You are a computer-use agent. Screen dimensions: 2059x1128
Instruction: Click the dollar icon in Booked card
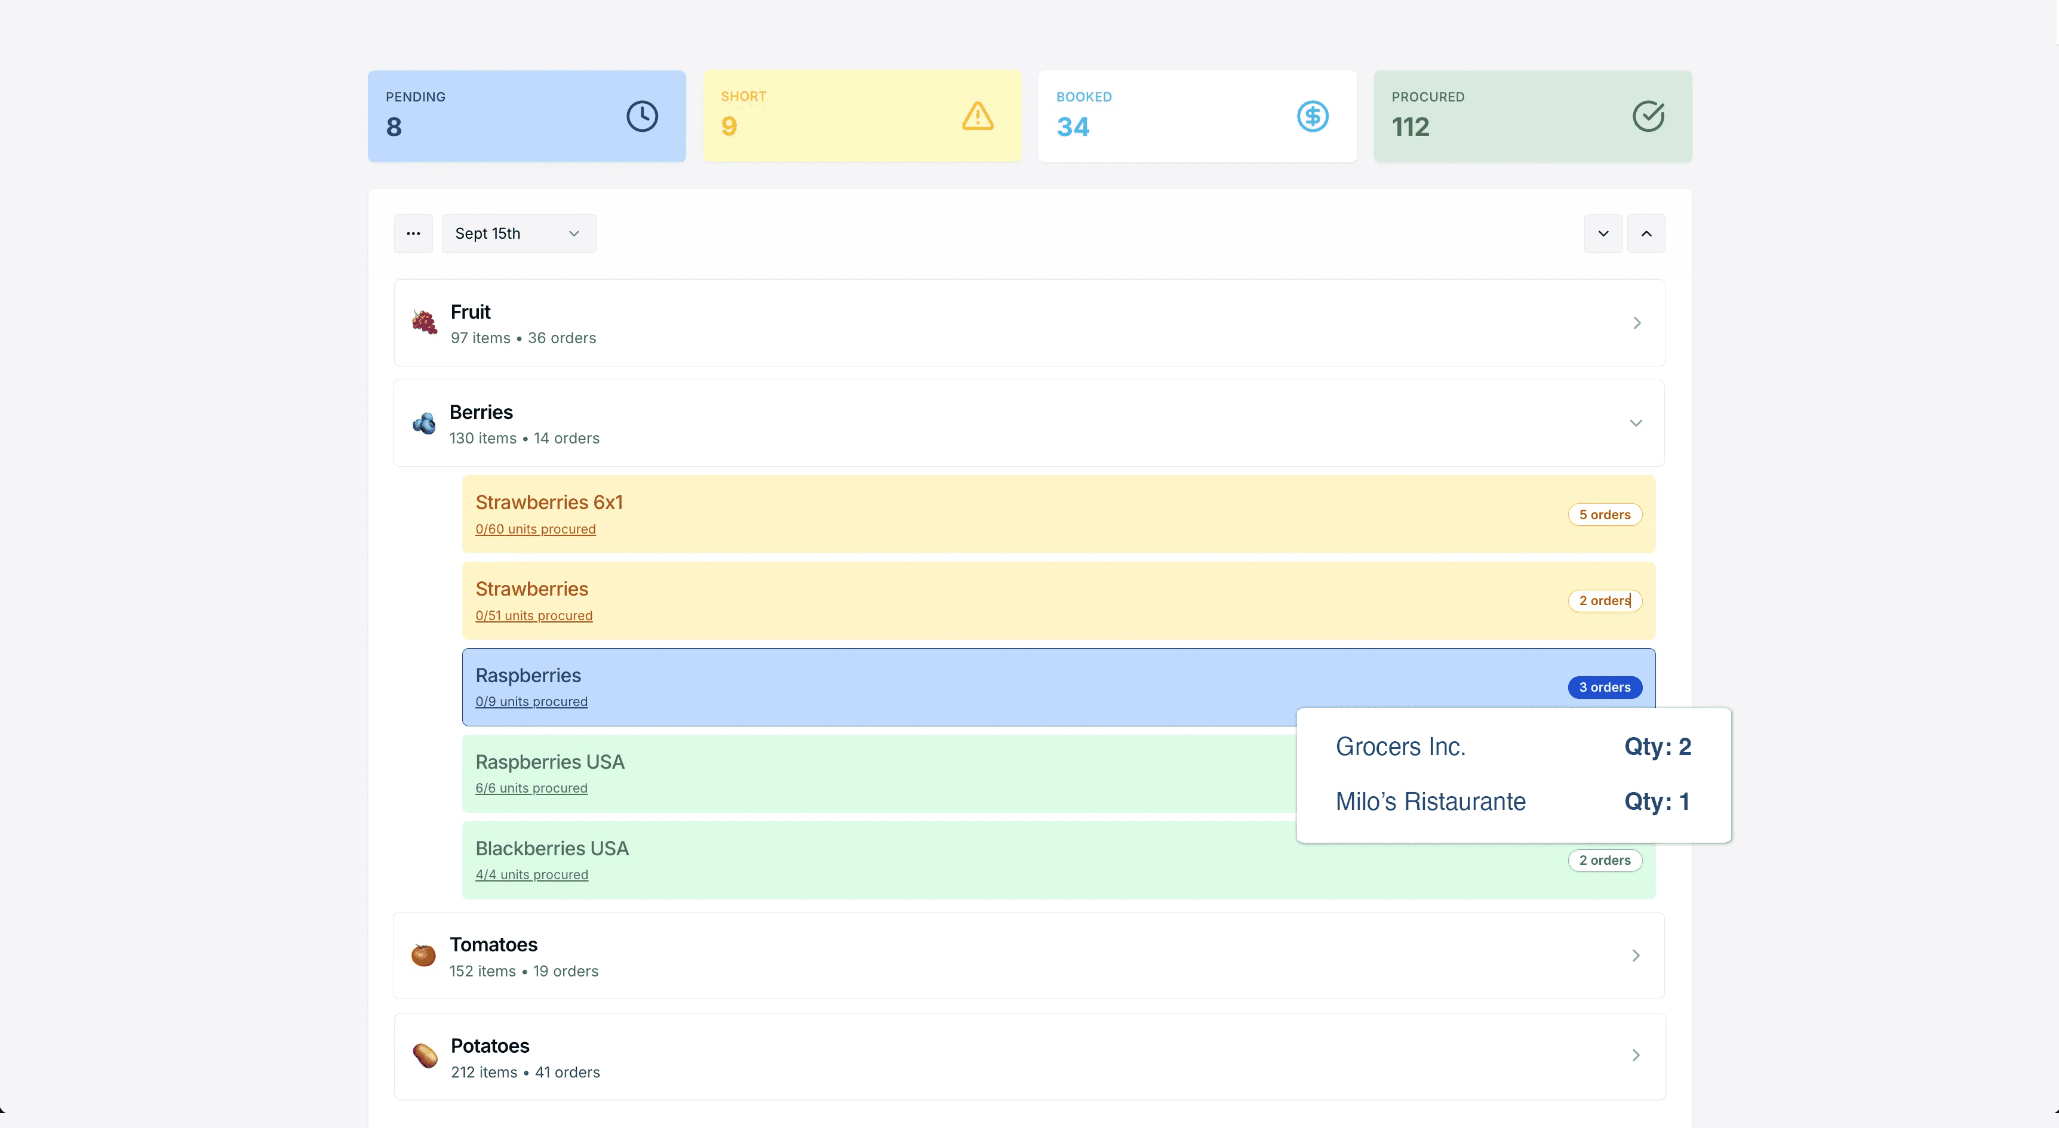pyautogui.click(x=1313, y=116)
